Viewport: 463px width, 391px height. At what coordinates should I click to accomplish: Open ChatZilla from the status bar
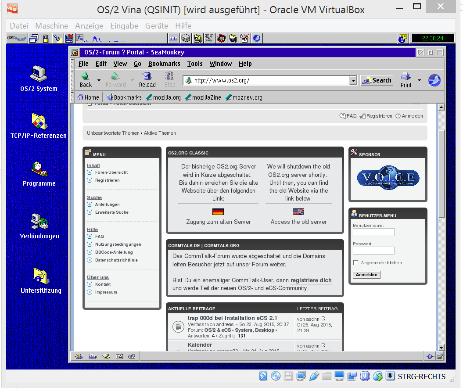132,356
